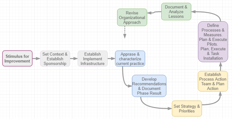Click the Document & Analyze Lessons node
232x119 pixels.
pos(176,12)
